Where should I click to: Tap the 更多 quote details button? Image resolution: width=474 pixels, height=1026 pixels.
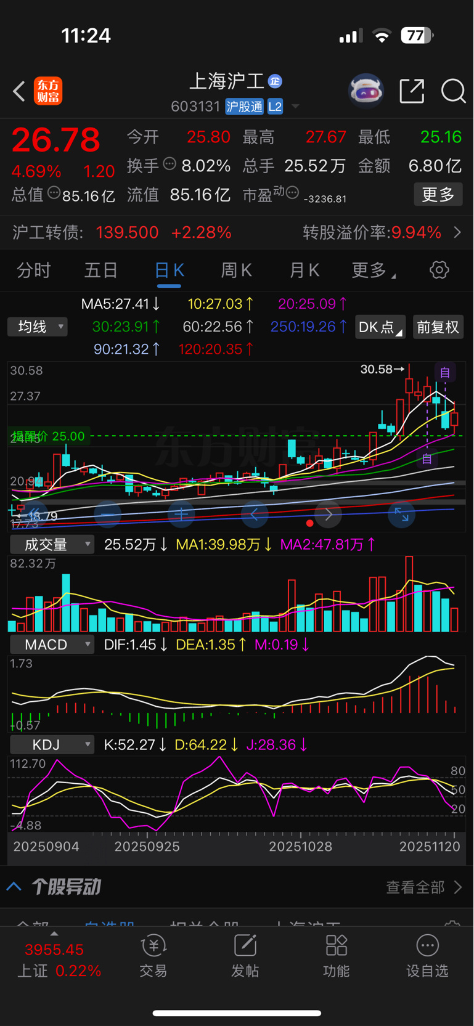click(x=438, y=195)
